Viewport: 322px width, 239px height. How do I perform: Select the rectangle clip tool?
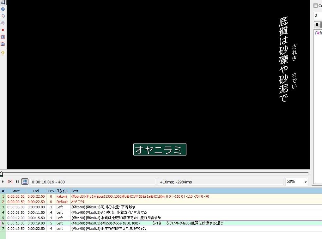pyautogui.click(x=3, y=37)
